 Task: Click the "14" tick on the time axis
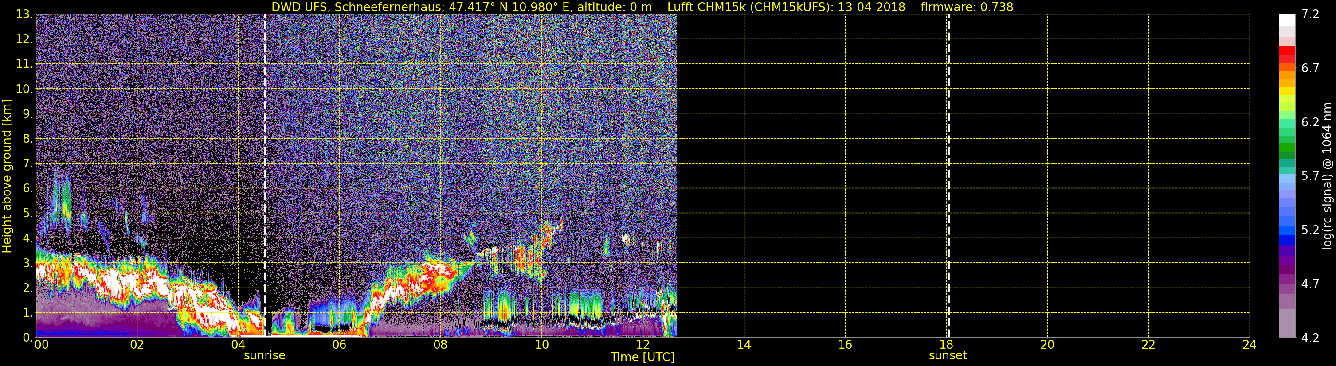tap(744, 345)
